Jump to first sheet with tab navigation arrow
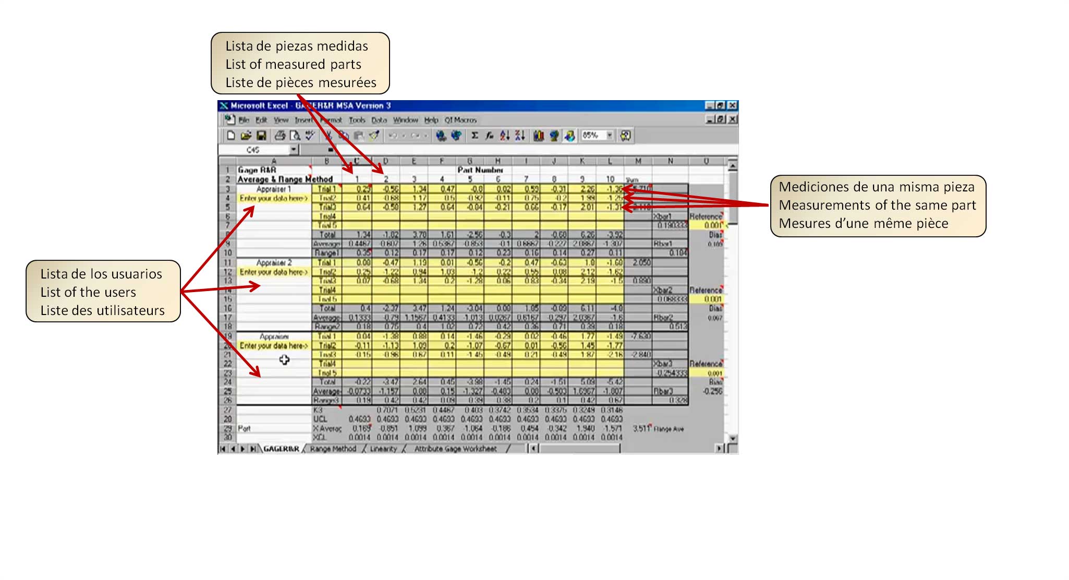The image size is (1069, 580). 223,449
